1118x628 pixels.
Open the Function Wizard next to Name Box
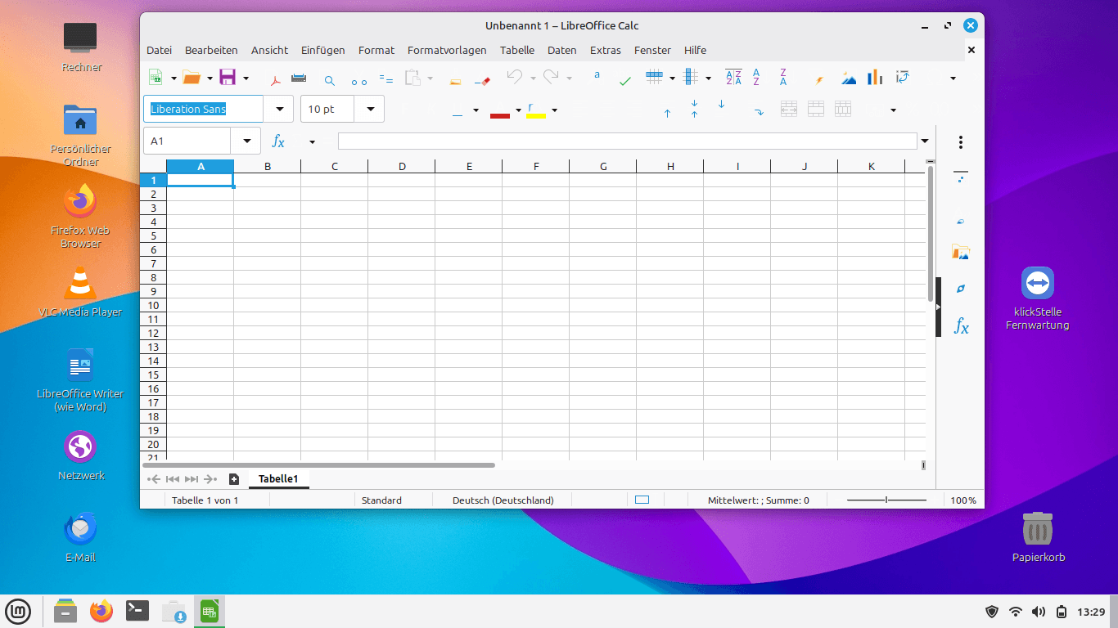pyautogui.click(x=278, y=141)
